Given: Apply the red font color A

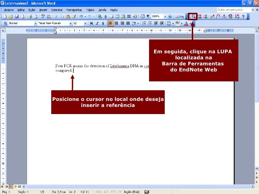Looking at the screenshot, I should [186, 23].
